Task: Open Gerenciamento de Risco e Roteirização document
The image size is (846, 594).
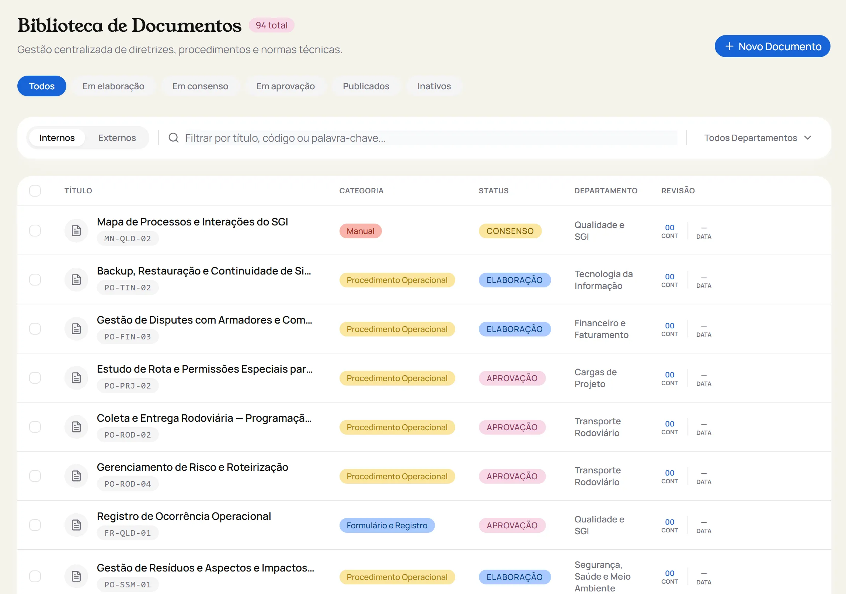Action: pos(192,467)
